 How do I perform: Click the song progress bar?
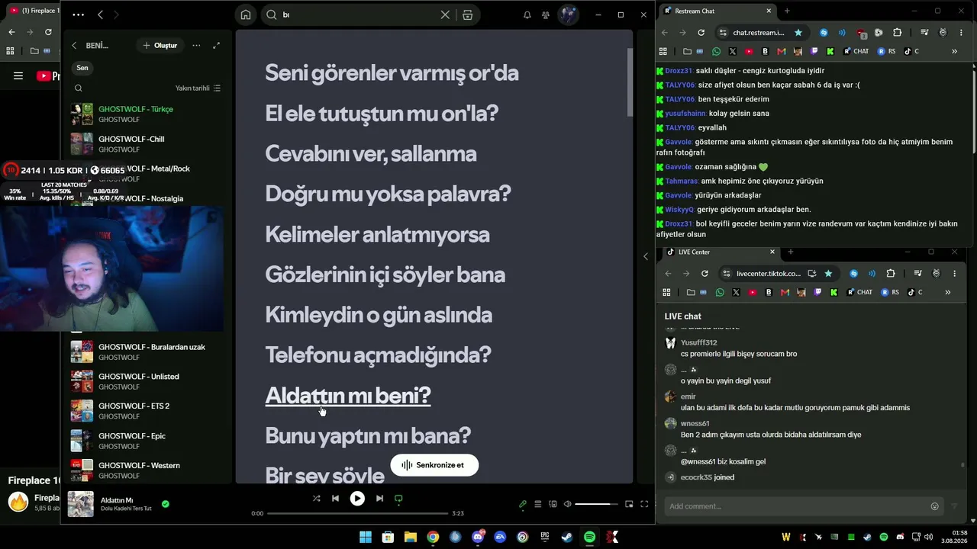(x=357, y=513)
